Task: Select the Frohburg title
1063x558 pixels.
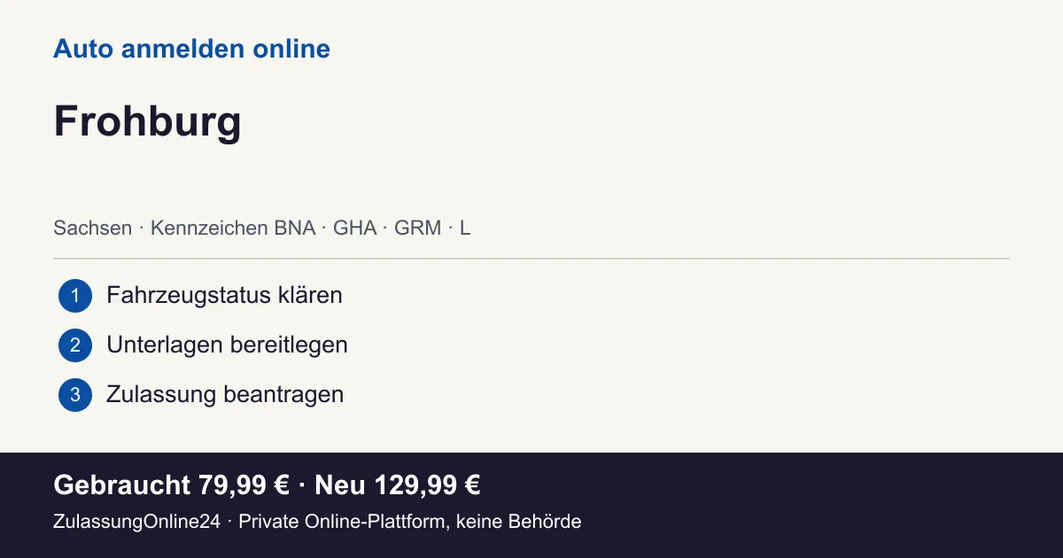Action: tap(147, 121)
